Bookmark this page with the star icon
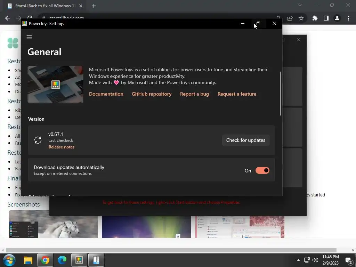Image resolution: width=356 pixels, height=267 pixels. point(301,18)
